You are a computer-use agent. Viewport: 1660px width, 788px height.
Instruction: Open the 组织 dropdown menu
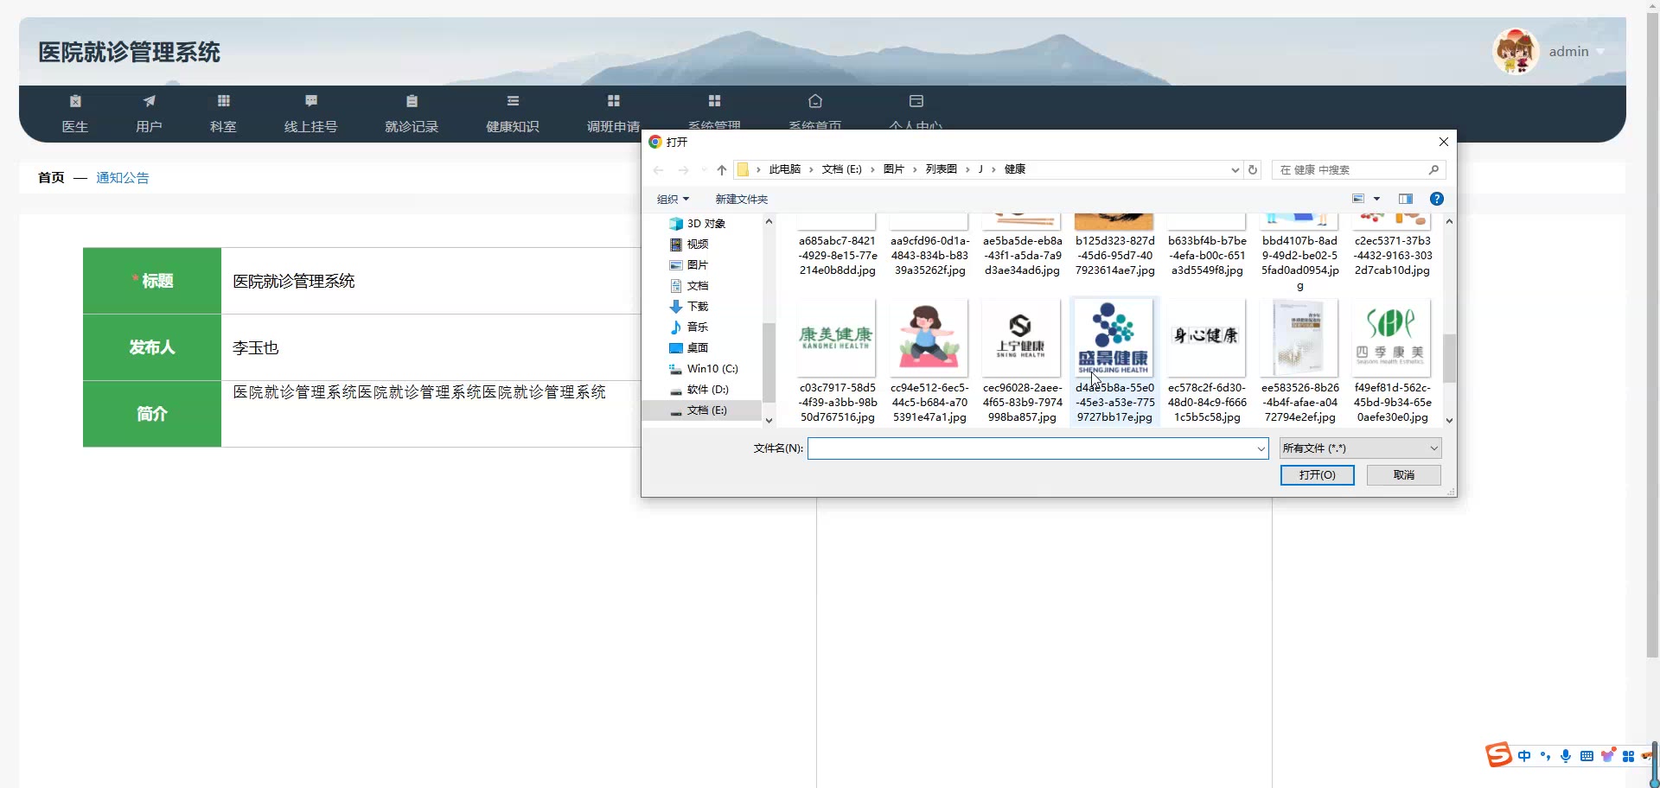tap(673, 200)
